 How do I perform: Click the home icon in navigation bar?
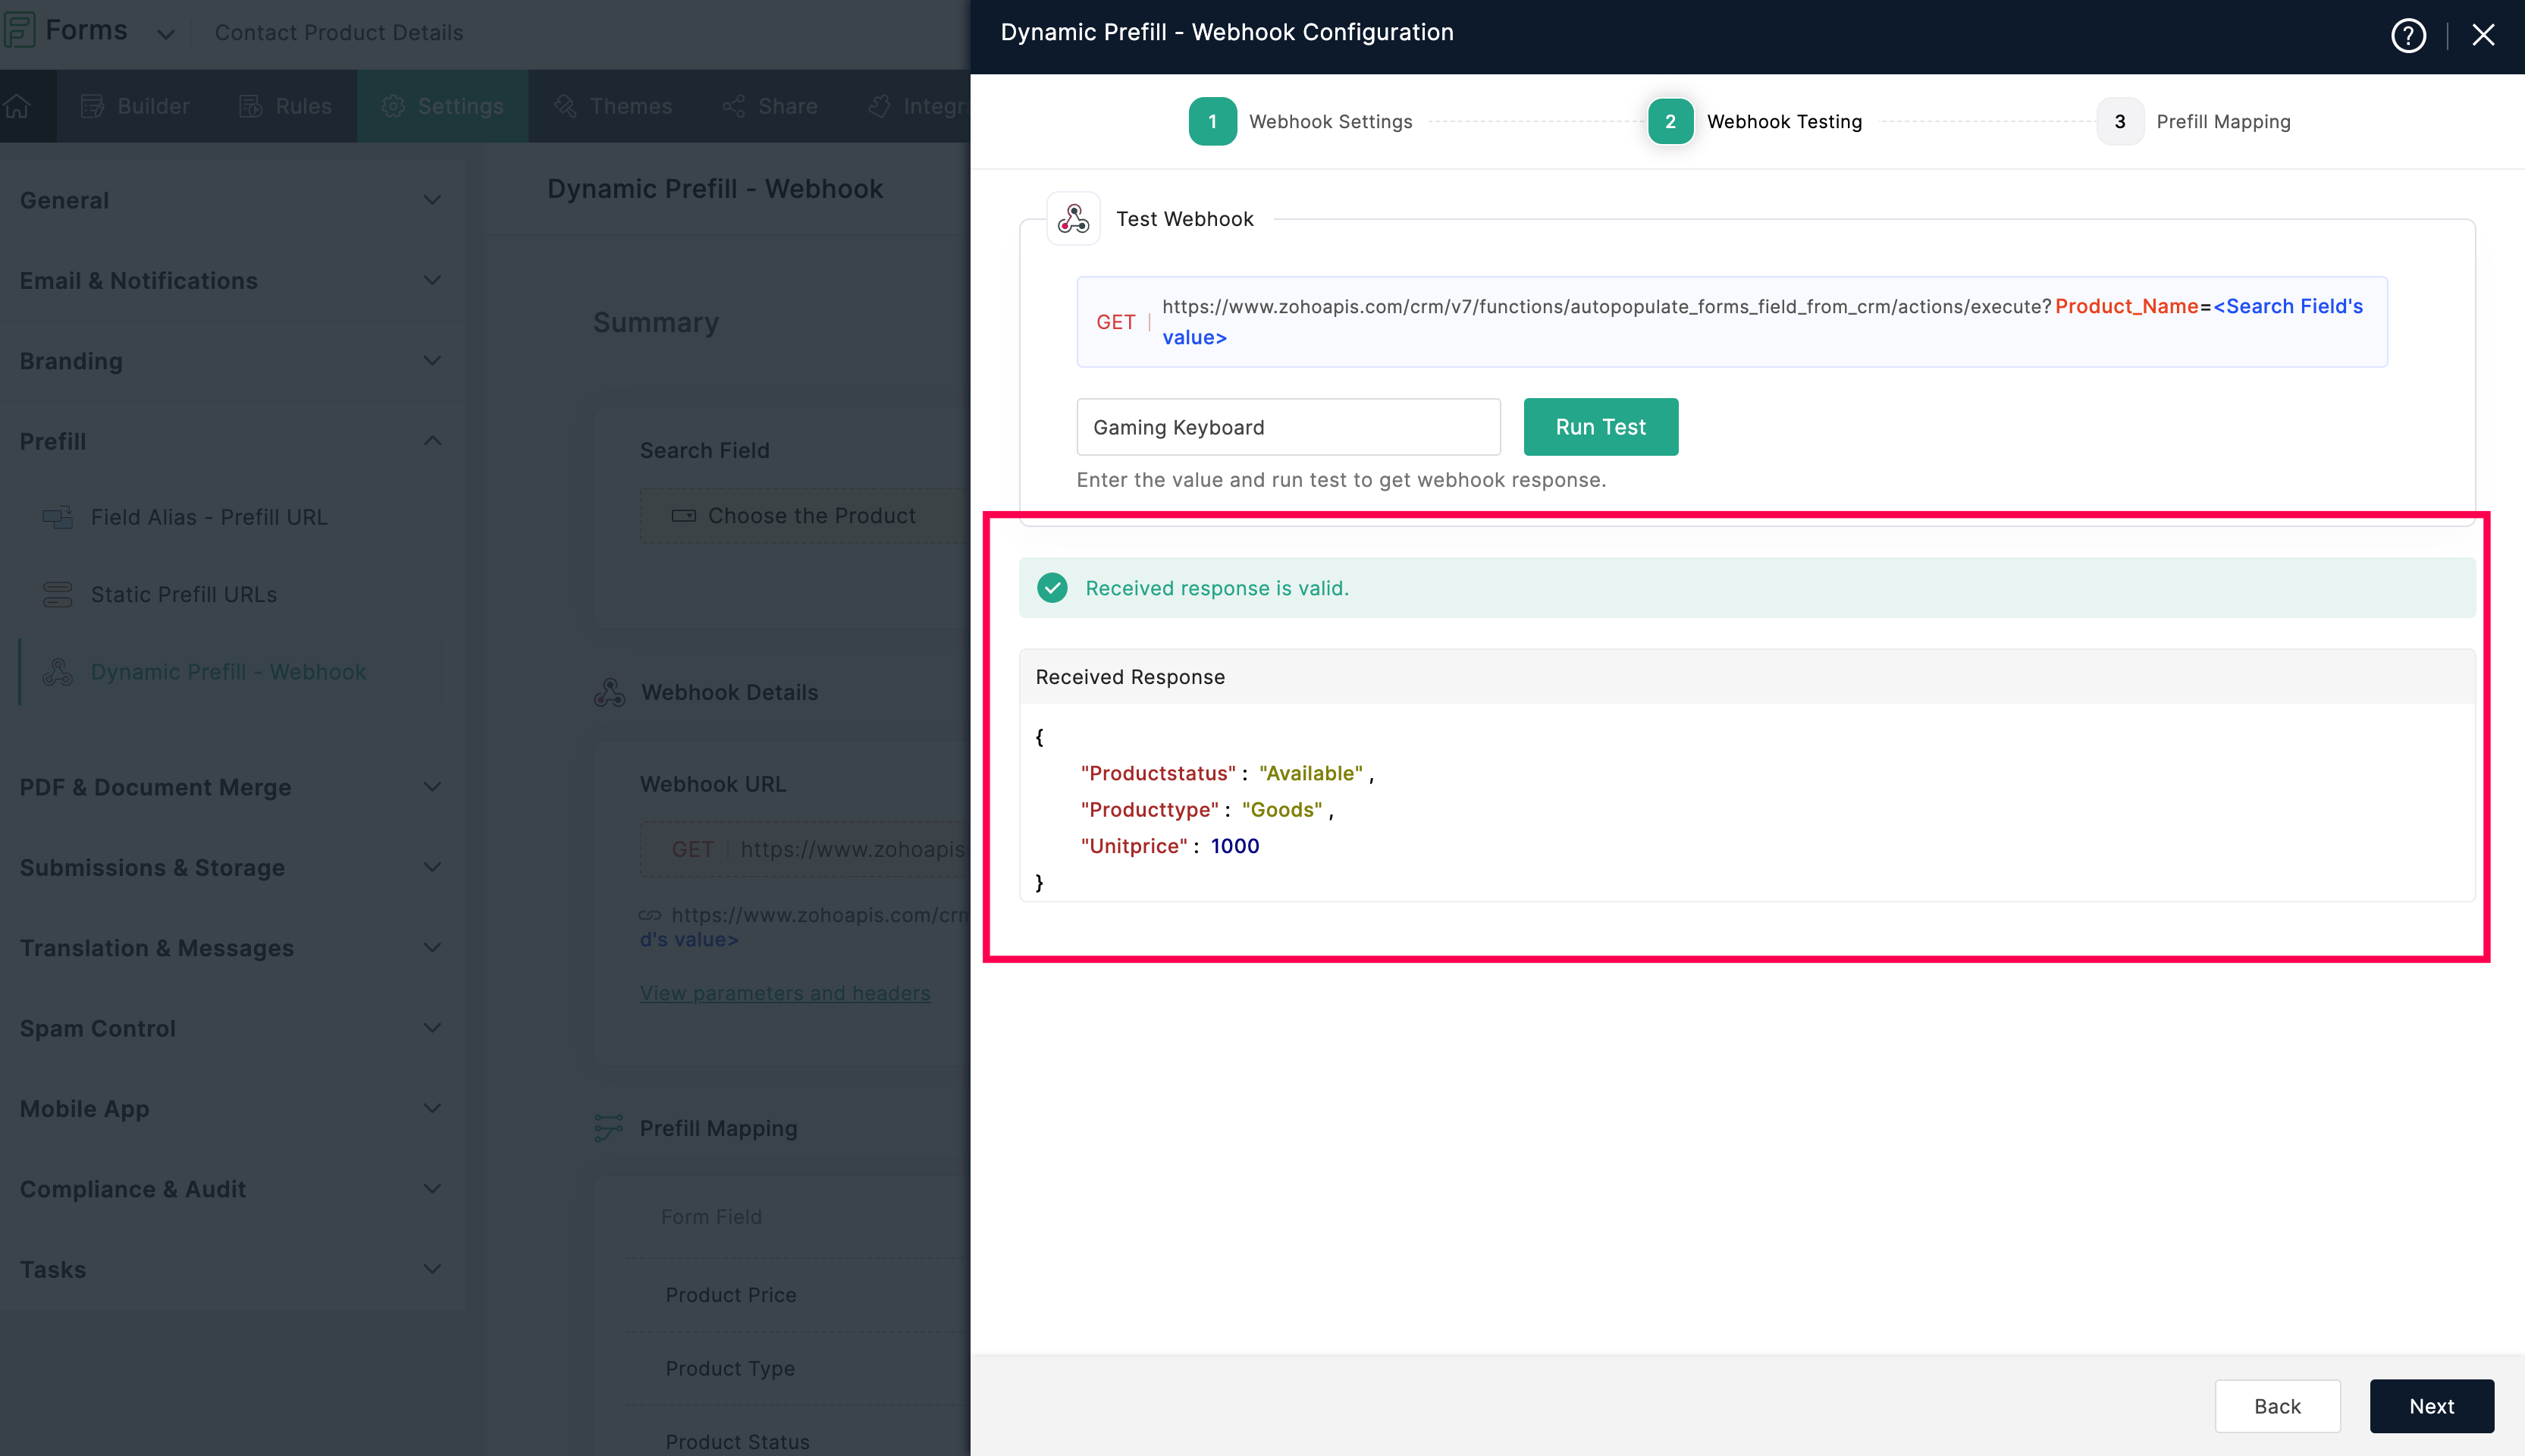click(18, 106)
